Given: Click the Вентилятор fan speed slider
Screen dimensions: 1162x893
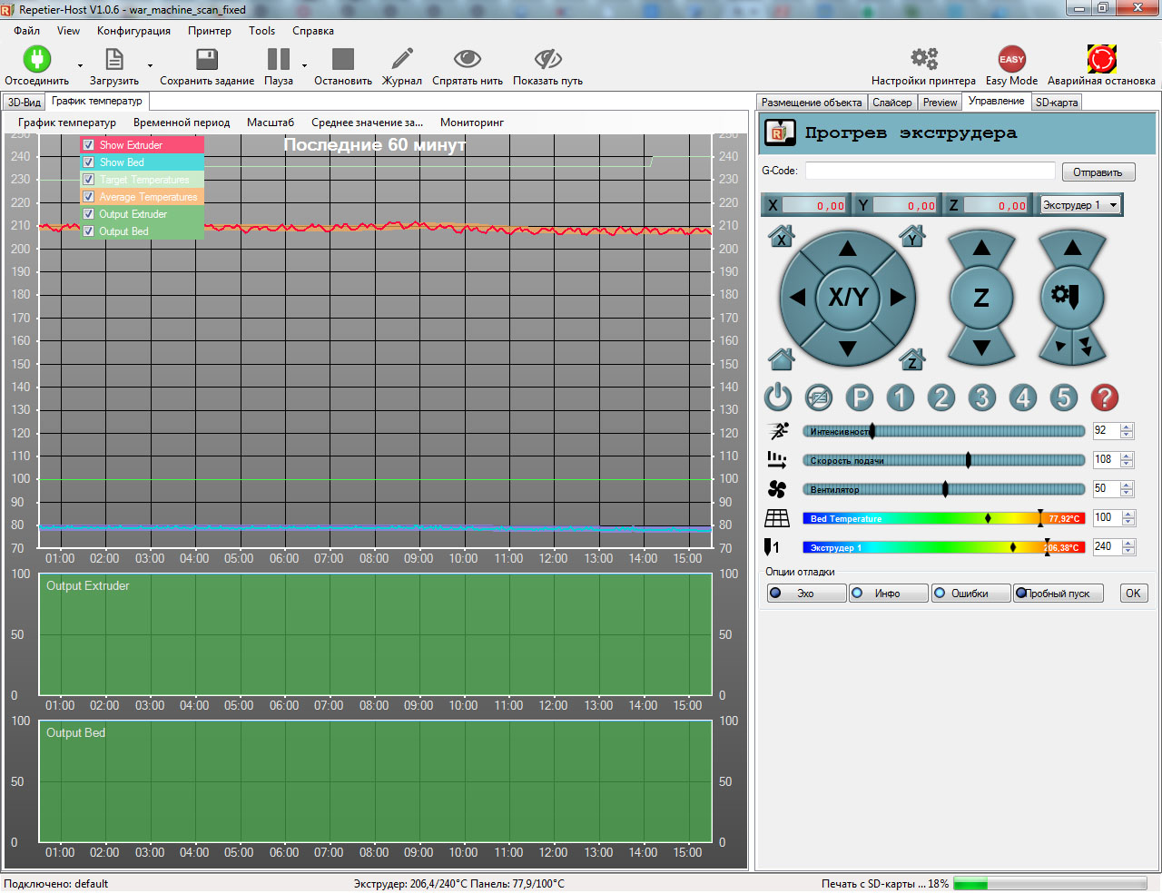Looking at the screenshot, I should 944,489.
